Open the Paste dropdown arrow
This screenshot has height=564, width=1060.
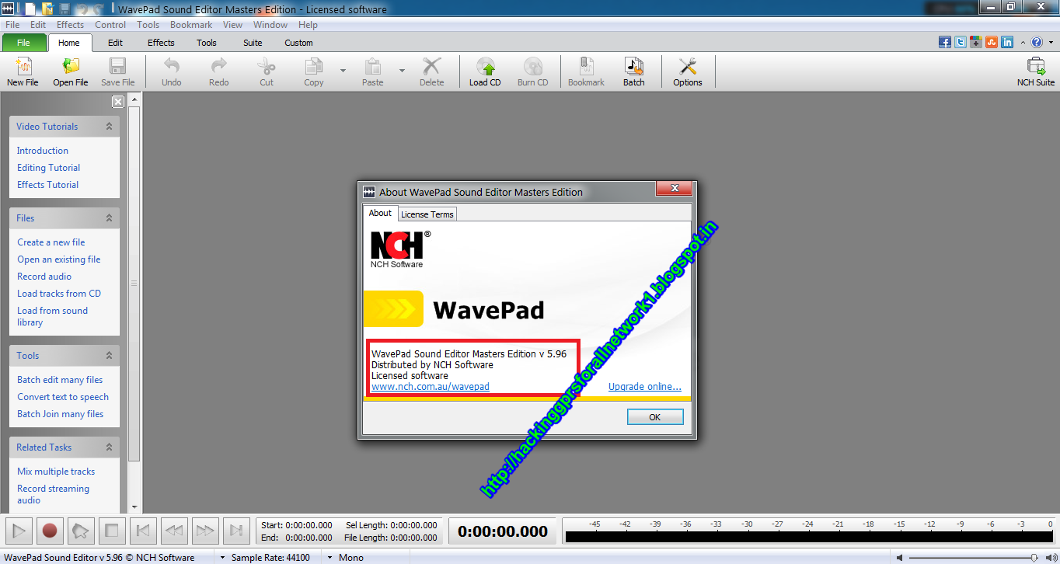click(x=402, y=71)
